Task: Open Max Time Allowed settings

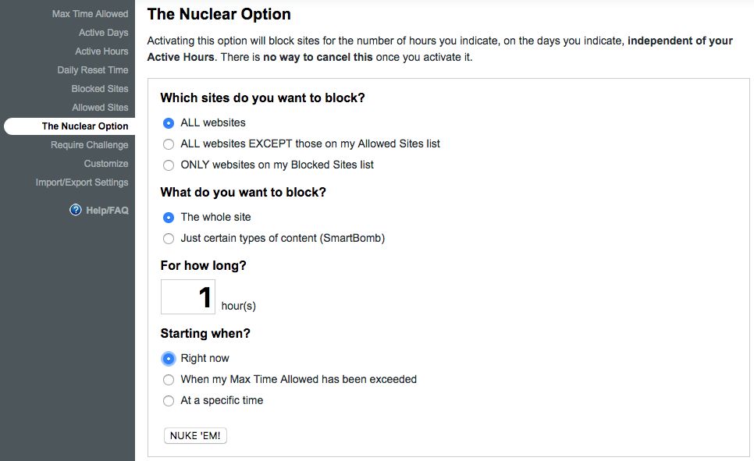Action: click(x=90, y=14)
